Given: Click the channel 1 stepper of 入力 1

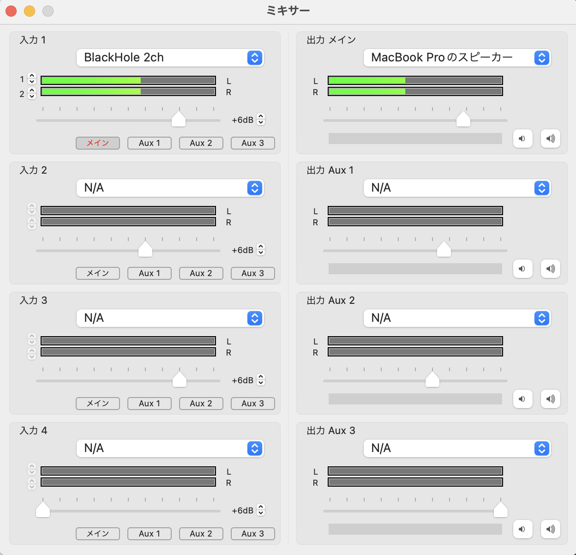Looking at the screenshot, I should 32,79.
